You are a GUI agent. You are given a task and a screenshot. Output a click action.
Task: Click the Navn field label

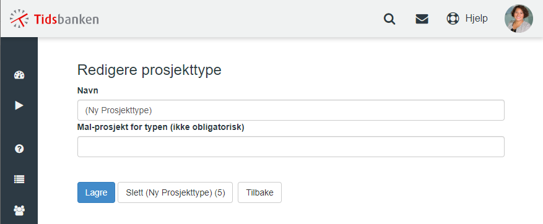click(x=88, y=91)
